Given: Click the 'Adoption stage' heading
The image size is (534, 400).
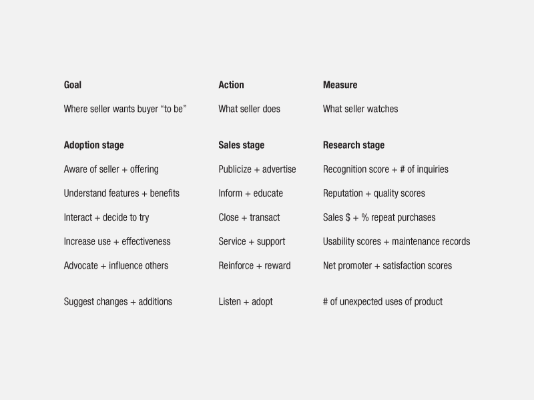Looking at the screenshot, I should coord(93,145).
